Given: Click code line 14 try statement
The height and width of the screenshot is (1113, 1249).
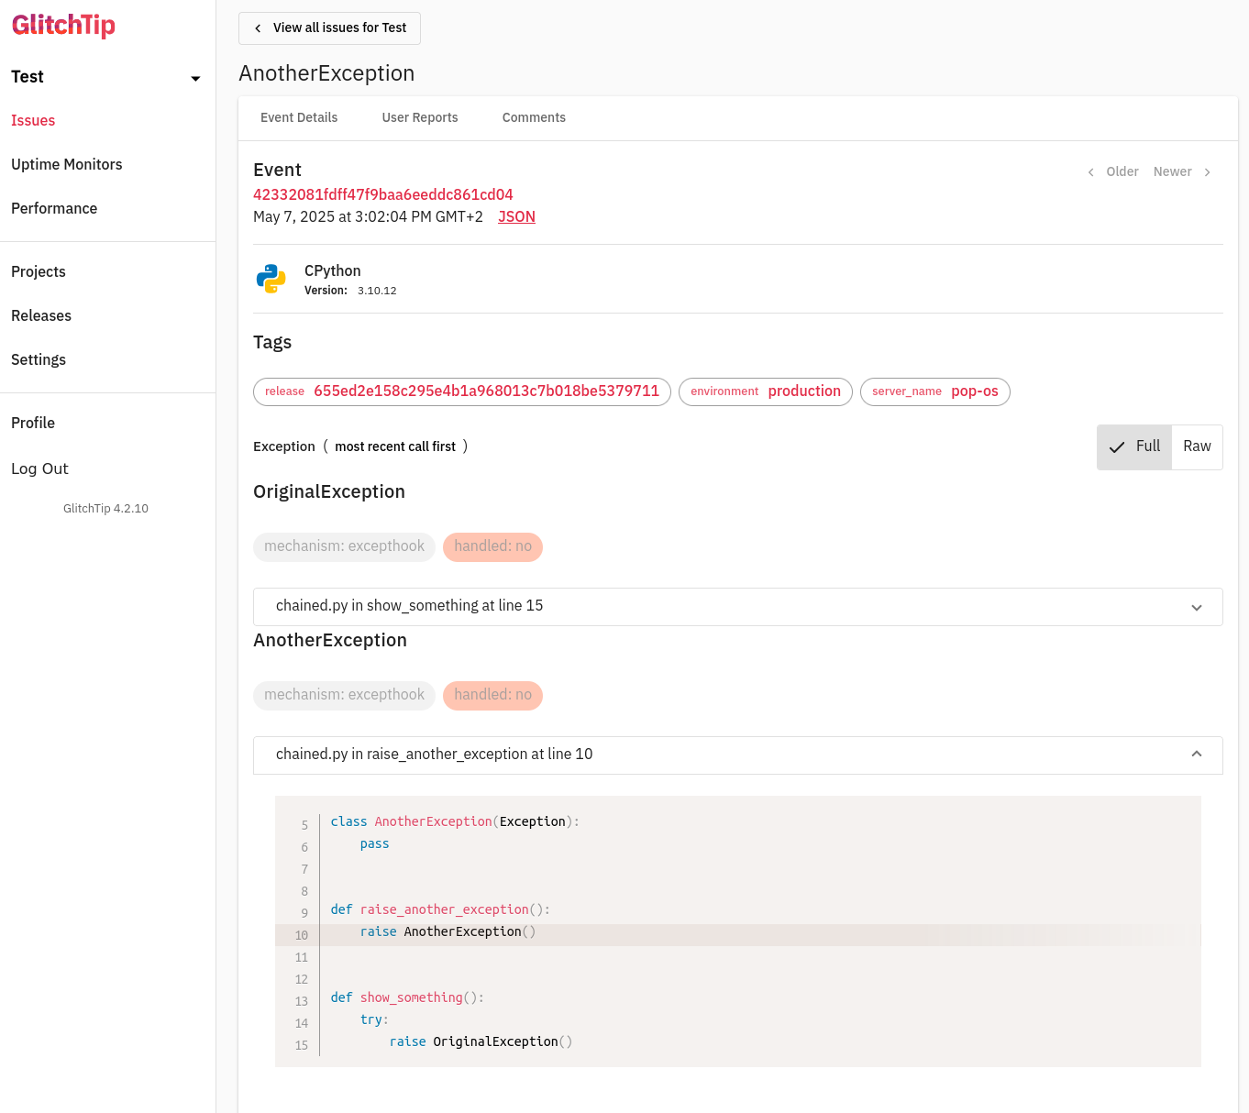Looking at the screenshot, I should click(x=374, y=1020).
